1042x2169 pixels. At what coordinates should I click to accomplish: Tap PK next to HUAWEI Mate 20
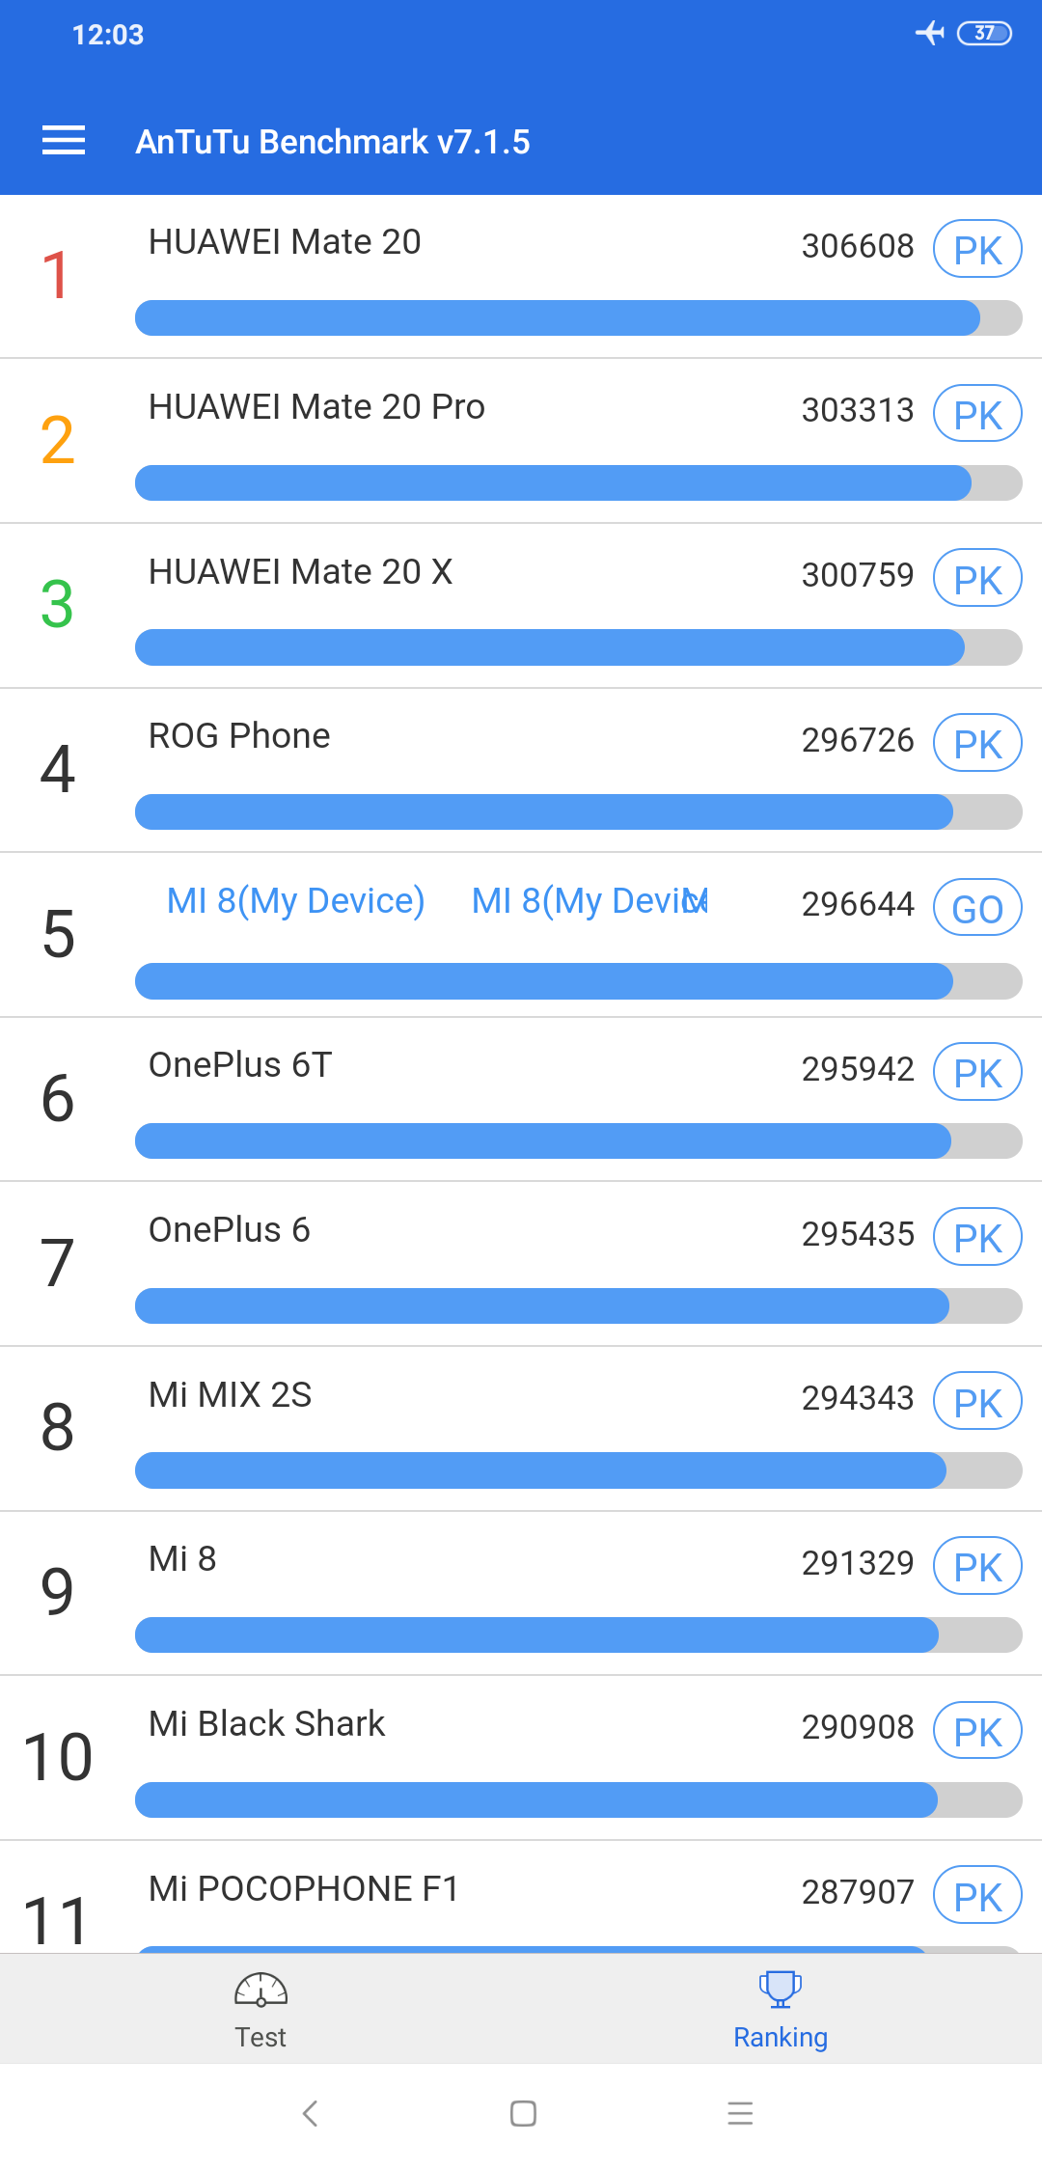pyautogui.click(x=977, y=249)
